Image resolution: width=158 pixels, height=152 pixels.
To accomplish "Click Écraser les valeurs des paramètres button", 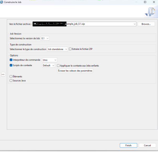I will tap(75, 70).
